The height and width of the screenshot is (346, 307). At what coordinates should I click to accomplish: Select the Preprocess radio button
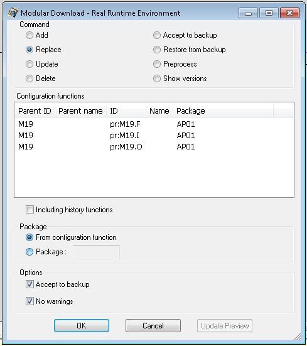[x=157, y=64]
